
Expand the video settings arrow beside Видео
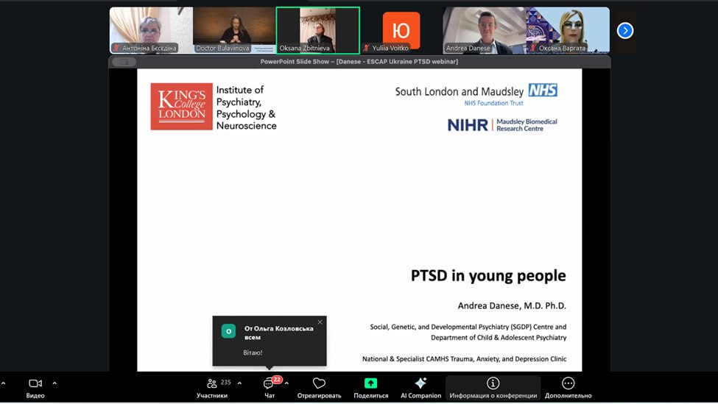pos(54,383)
